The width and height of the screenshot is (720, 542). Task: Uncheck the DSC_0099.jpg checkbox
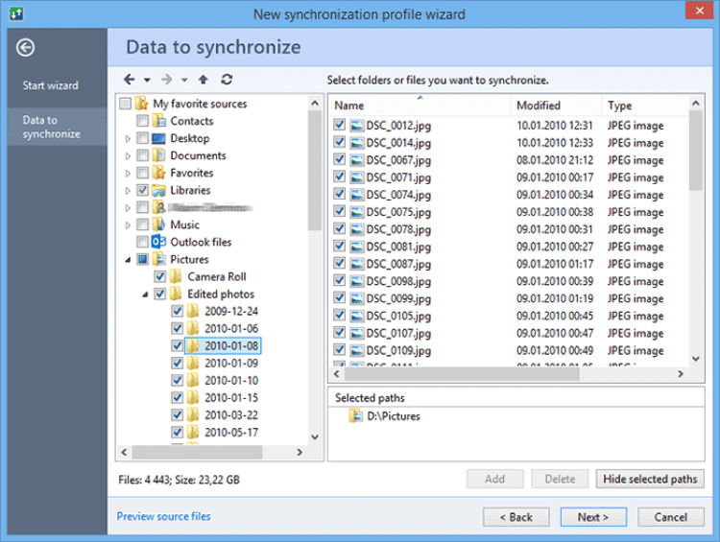(x=339, y=297)
